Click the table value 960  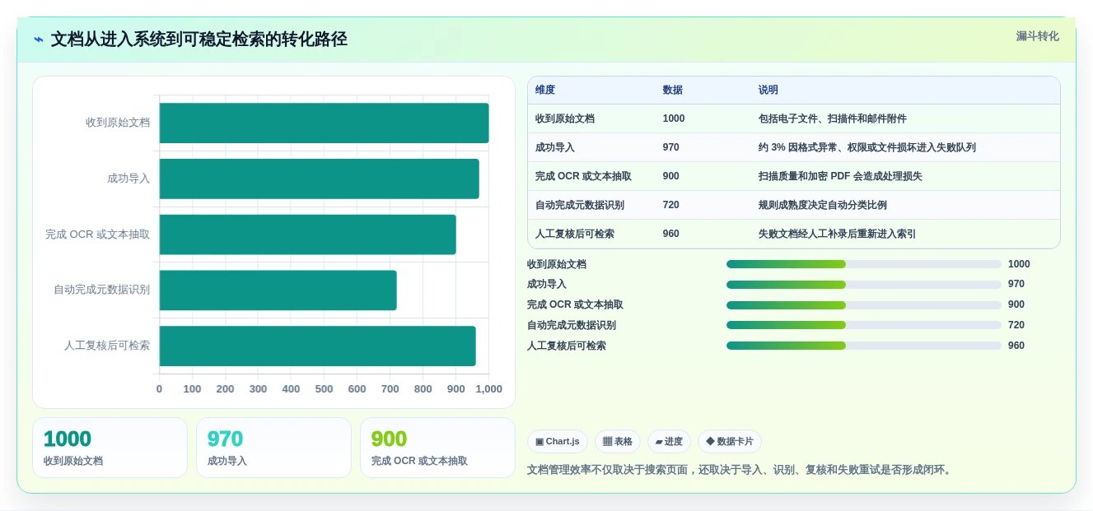pos(670,234)
